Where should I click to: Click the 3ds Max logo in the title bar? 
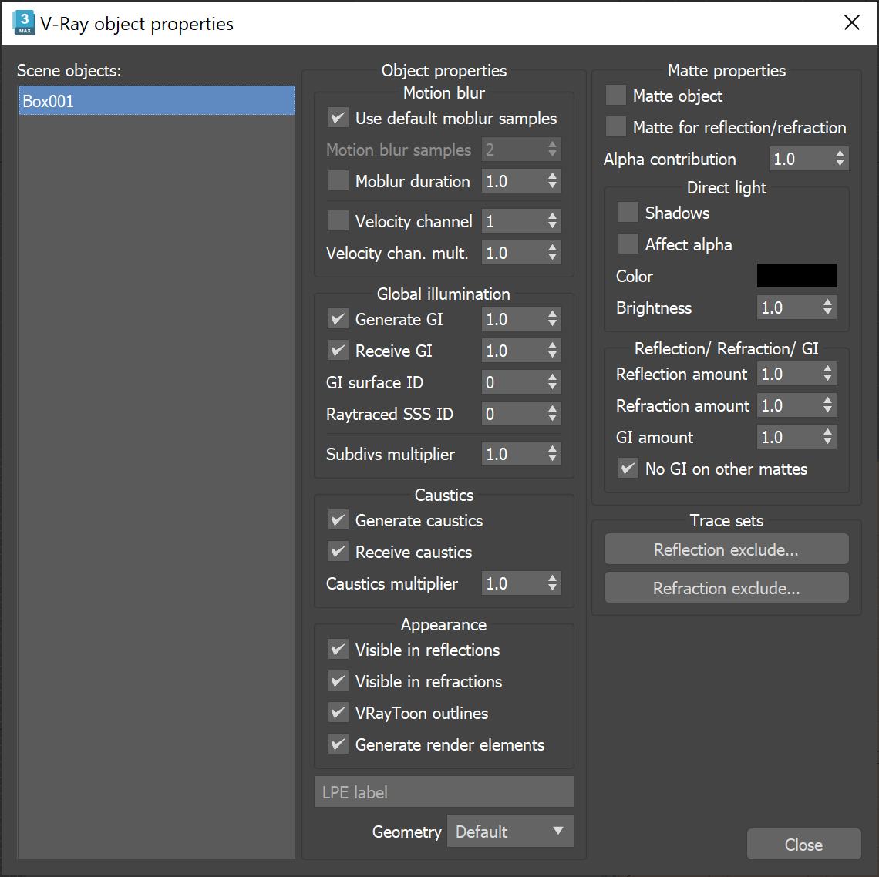point(22,22)
